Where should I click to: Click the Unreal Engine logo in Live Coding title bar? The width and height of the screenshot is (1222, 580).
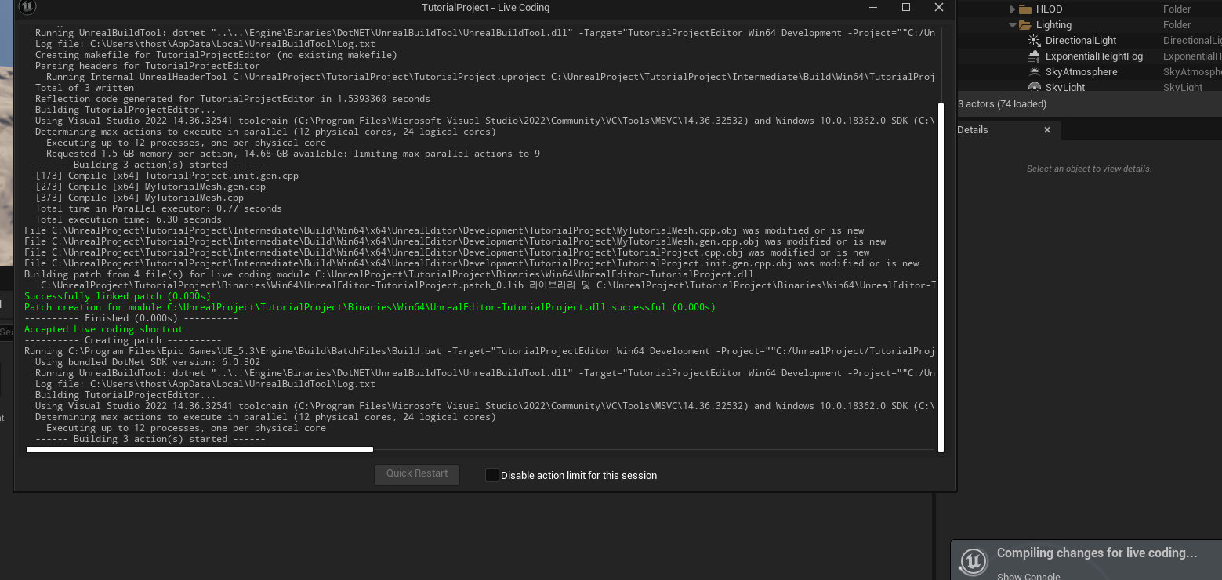pos(27,7)
